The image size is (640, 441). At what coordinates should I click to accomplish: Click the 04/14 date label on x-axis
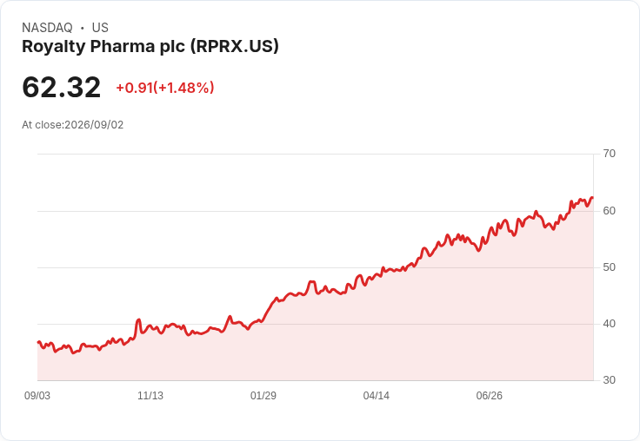(376, 396)
